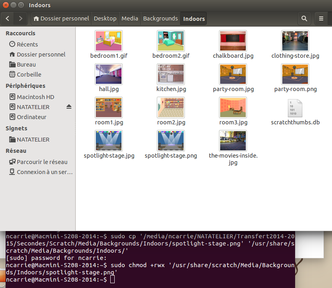This screenshot has width=332, height=288.
Task: Go forward with the right arrow button
Action: coord(20,18)
